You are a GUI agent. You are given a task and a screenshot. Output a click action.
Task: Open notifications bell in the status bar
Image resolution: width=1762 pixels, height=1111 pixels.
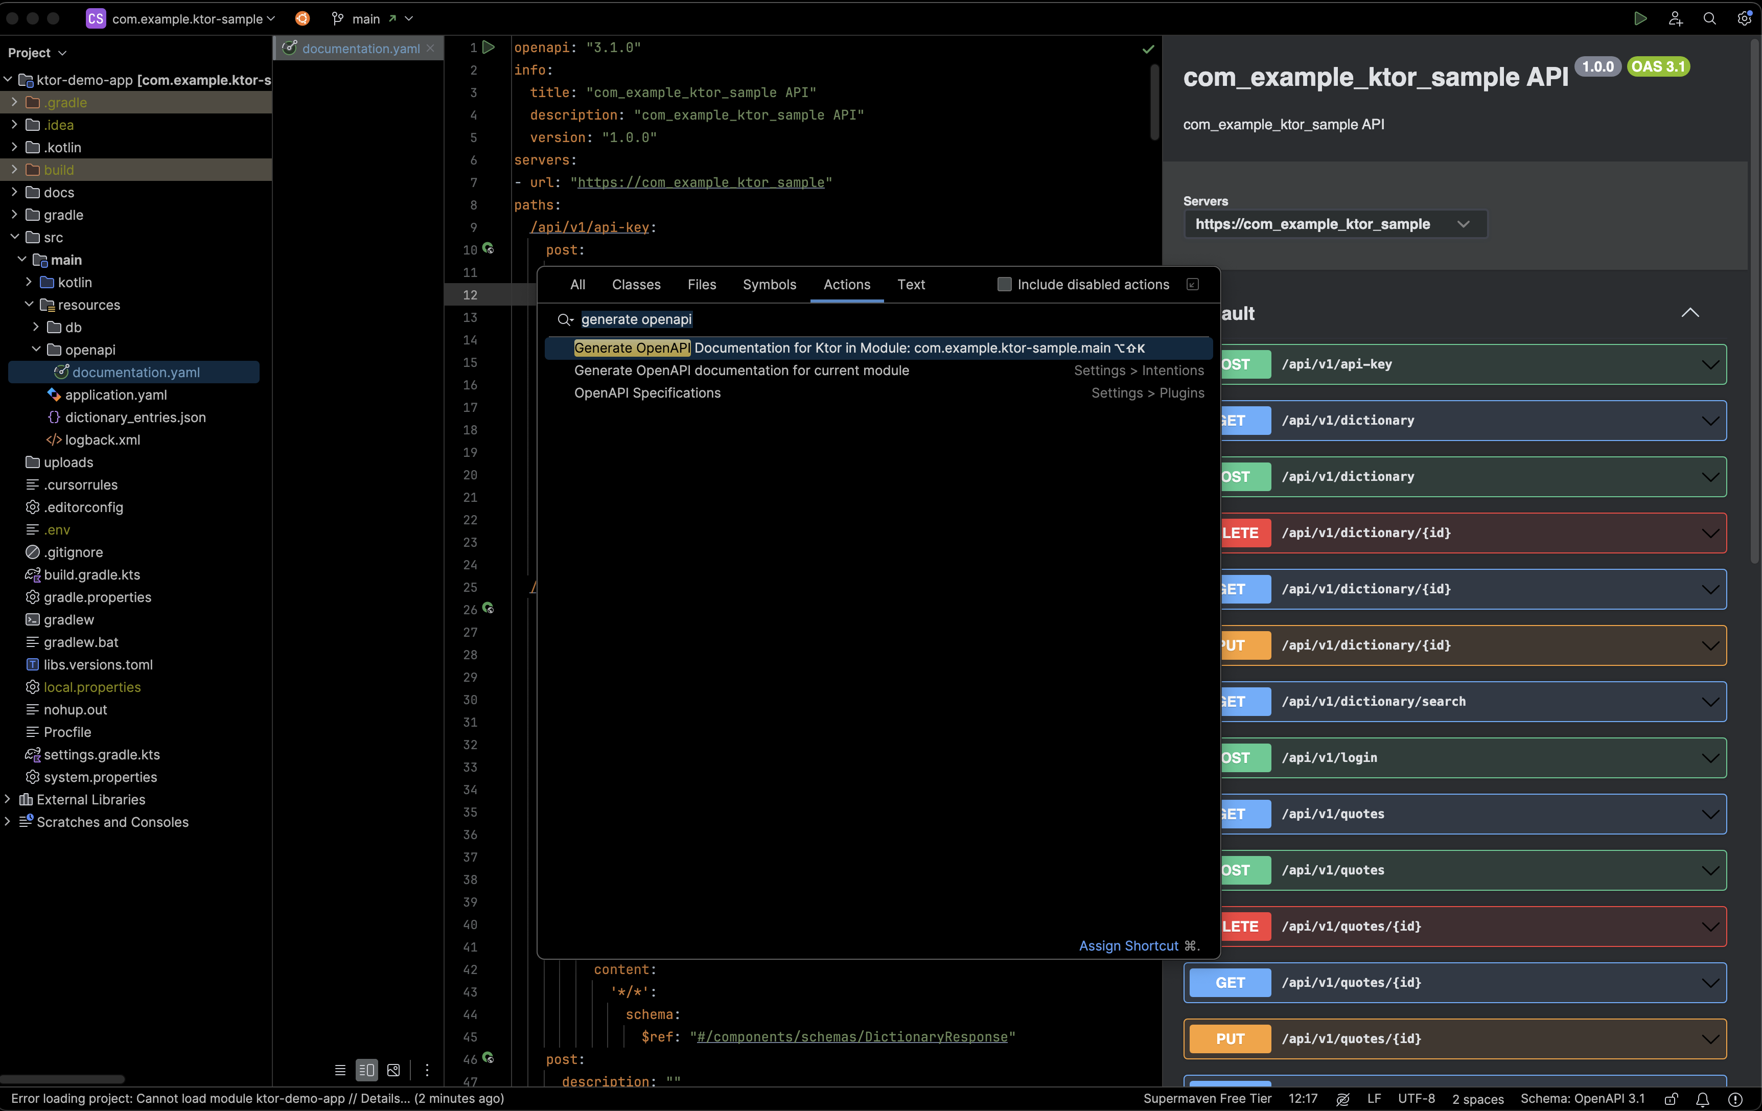pos(1703,1099)
